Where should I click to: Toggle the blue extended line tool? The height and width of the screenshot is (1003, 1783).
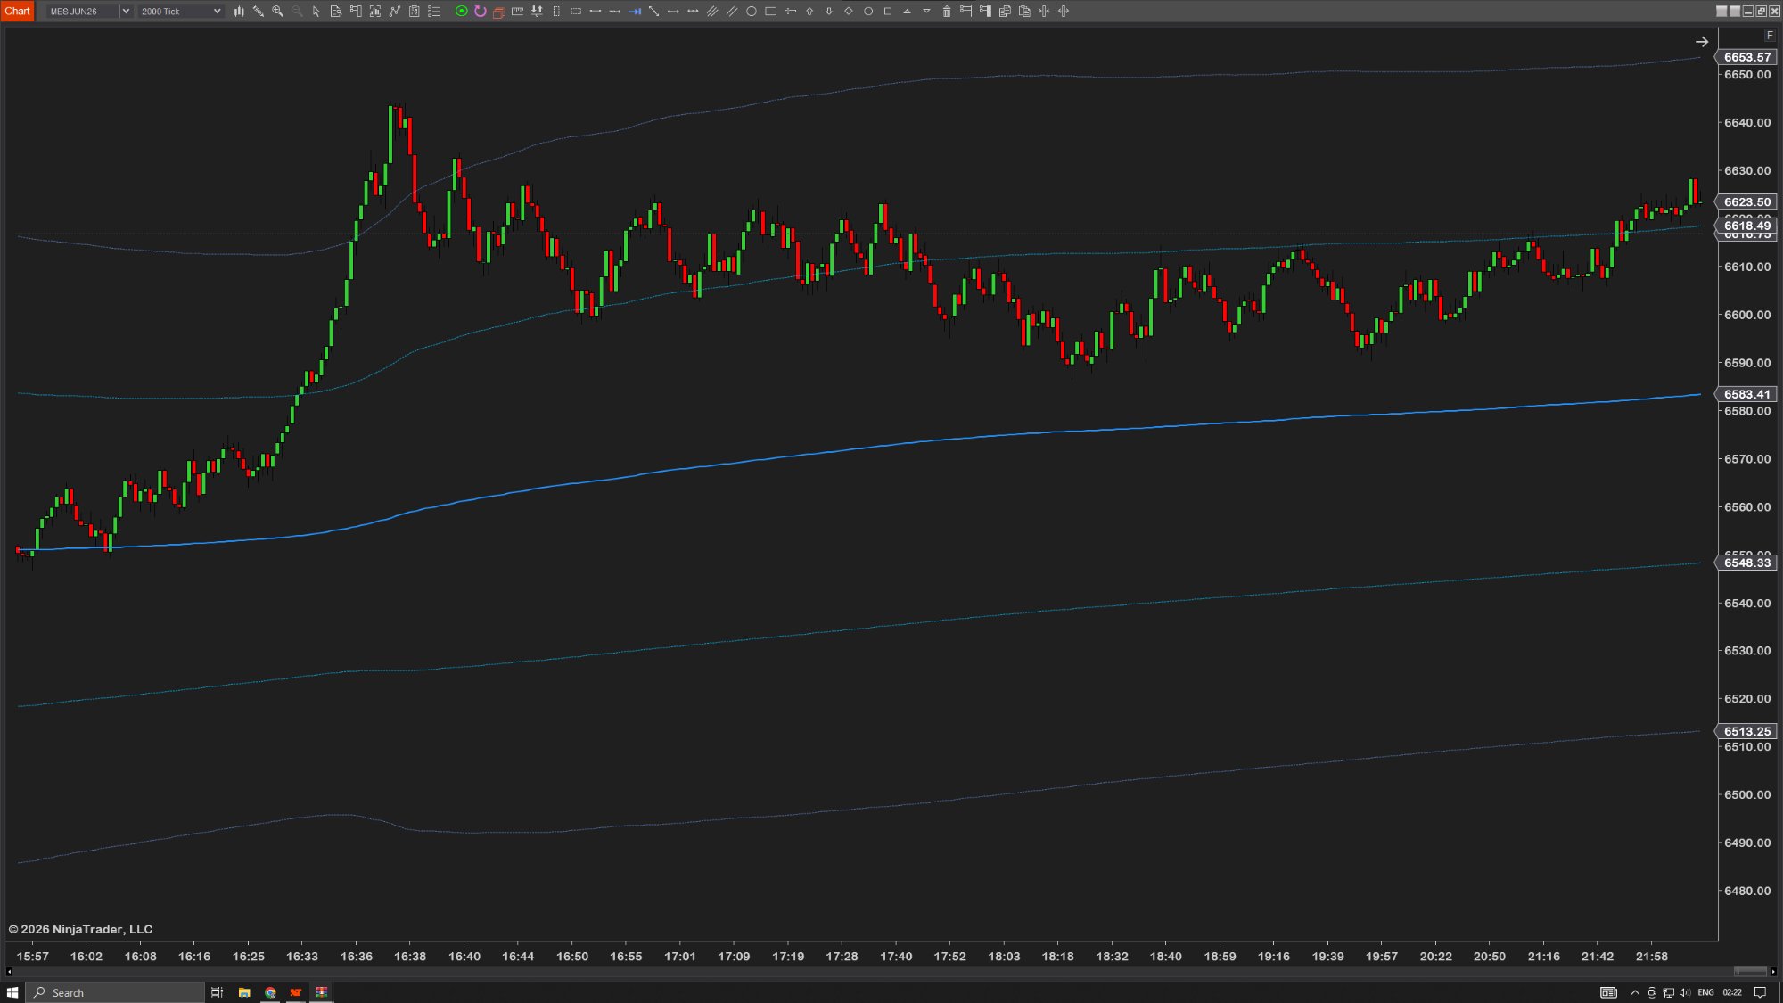point(634,12)
